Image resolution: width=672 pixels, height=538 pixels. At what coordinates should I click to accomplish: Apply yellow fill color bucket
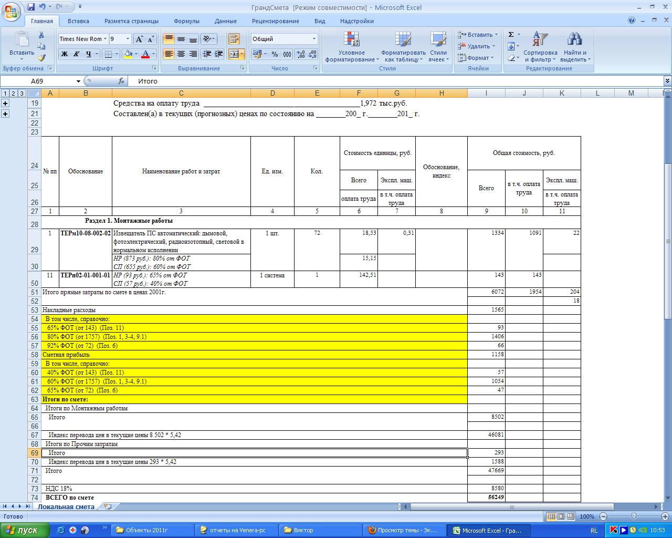128,54
